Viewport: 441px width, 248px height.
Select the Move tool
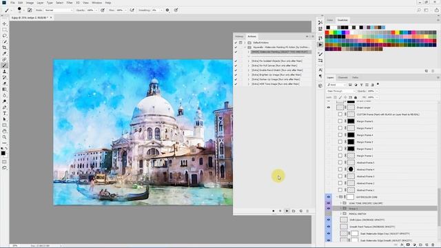4,23
